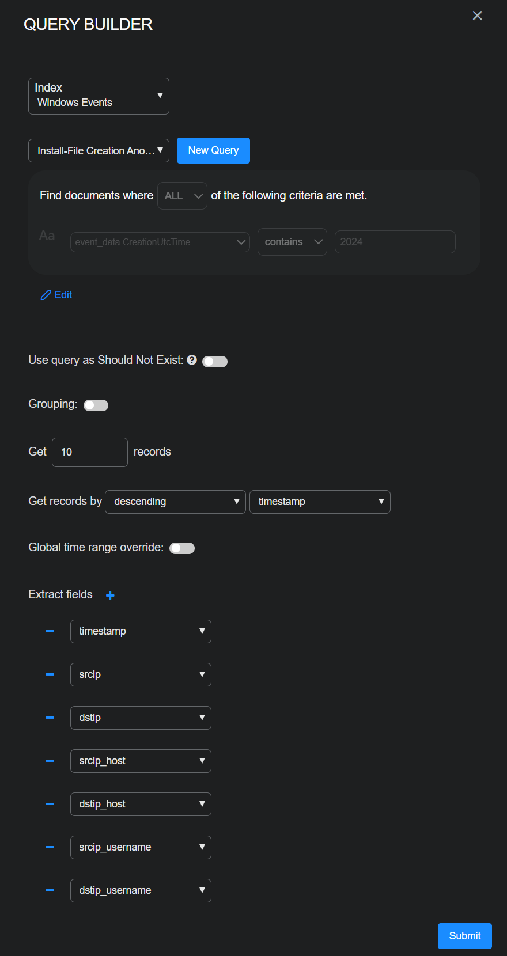
Task: Turn on the Grouping toggle
Action: [96, 405]
